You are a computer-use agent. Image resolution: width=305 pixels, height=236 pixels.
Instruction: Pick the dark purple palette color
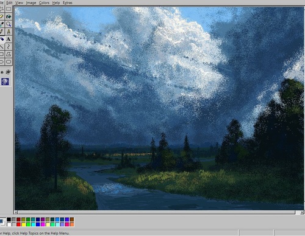(x=43, y=220)
